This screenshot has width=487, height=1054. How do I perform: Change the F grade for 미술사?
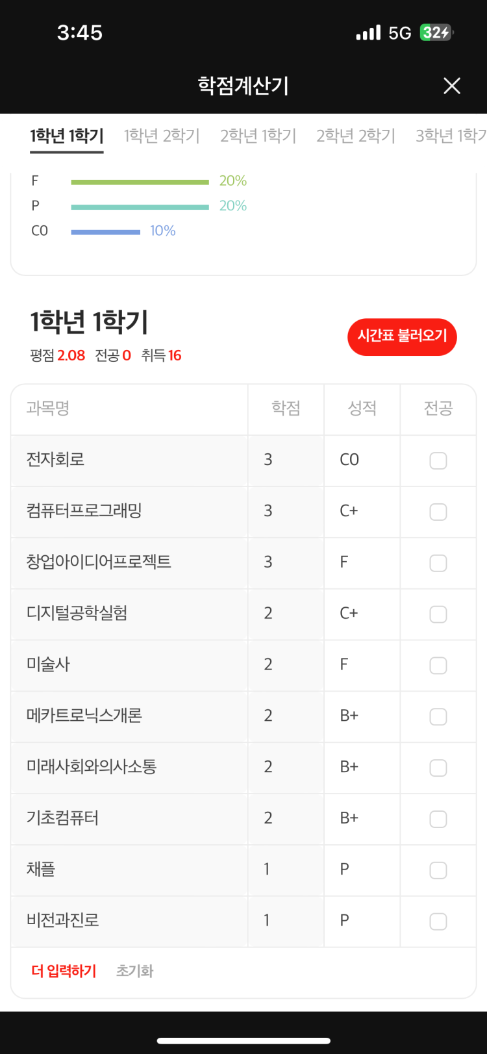pos(361,664)
